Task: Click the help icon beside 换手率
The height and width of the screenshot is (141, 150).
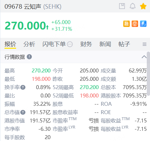Action: point(23,87)
